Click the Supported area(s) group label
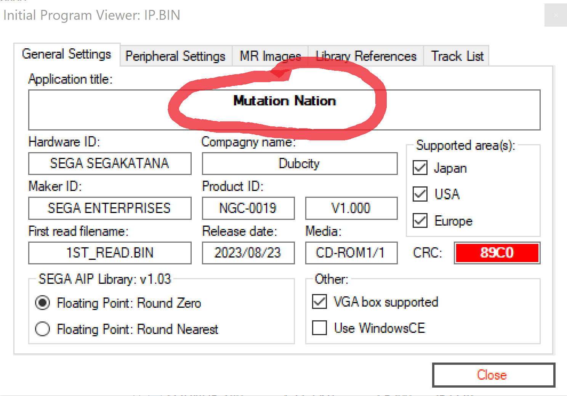 (x=465, y=145)
